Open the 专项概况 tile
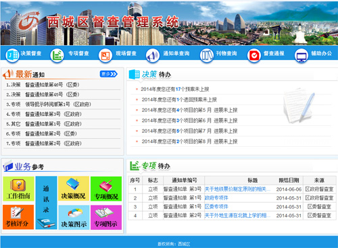 tap(106, 189)
